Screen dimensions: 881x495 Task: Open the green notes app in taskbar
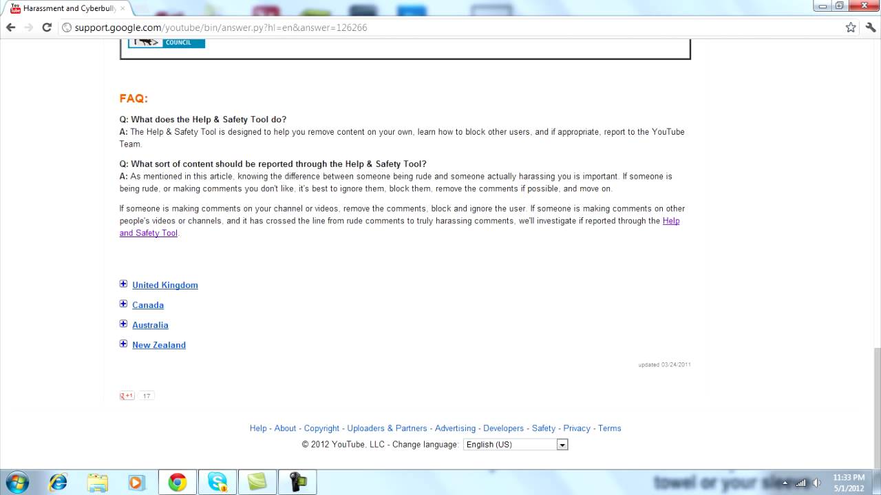pyautogui.click(x=257, y=482)
